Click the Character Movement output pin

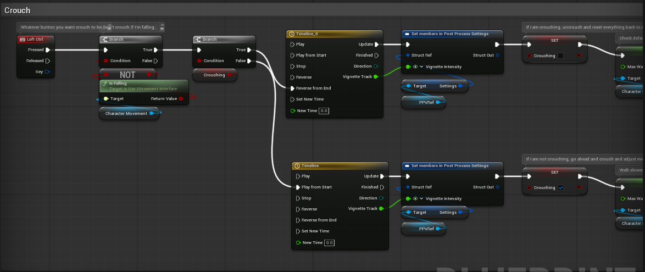coord(152,113)
